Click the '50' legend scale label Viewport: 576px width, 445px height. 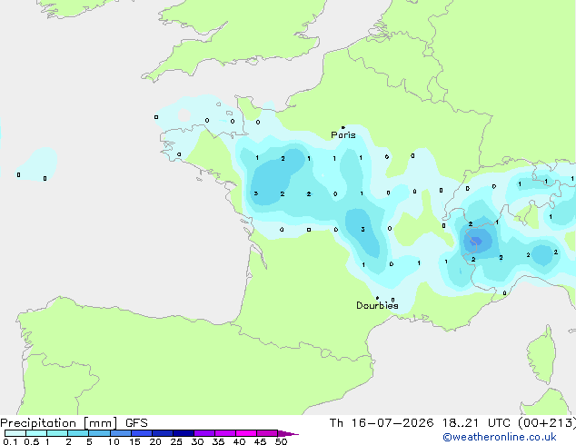(x=281, y=441)
